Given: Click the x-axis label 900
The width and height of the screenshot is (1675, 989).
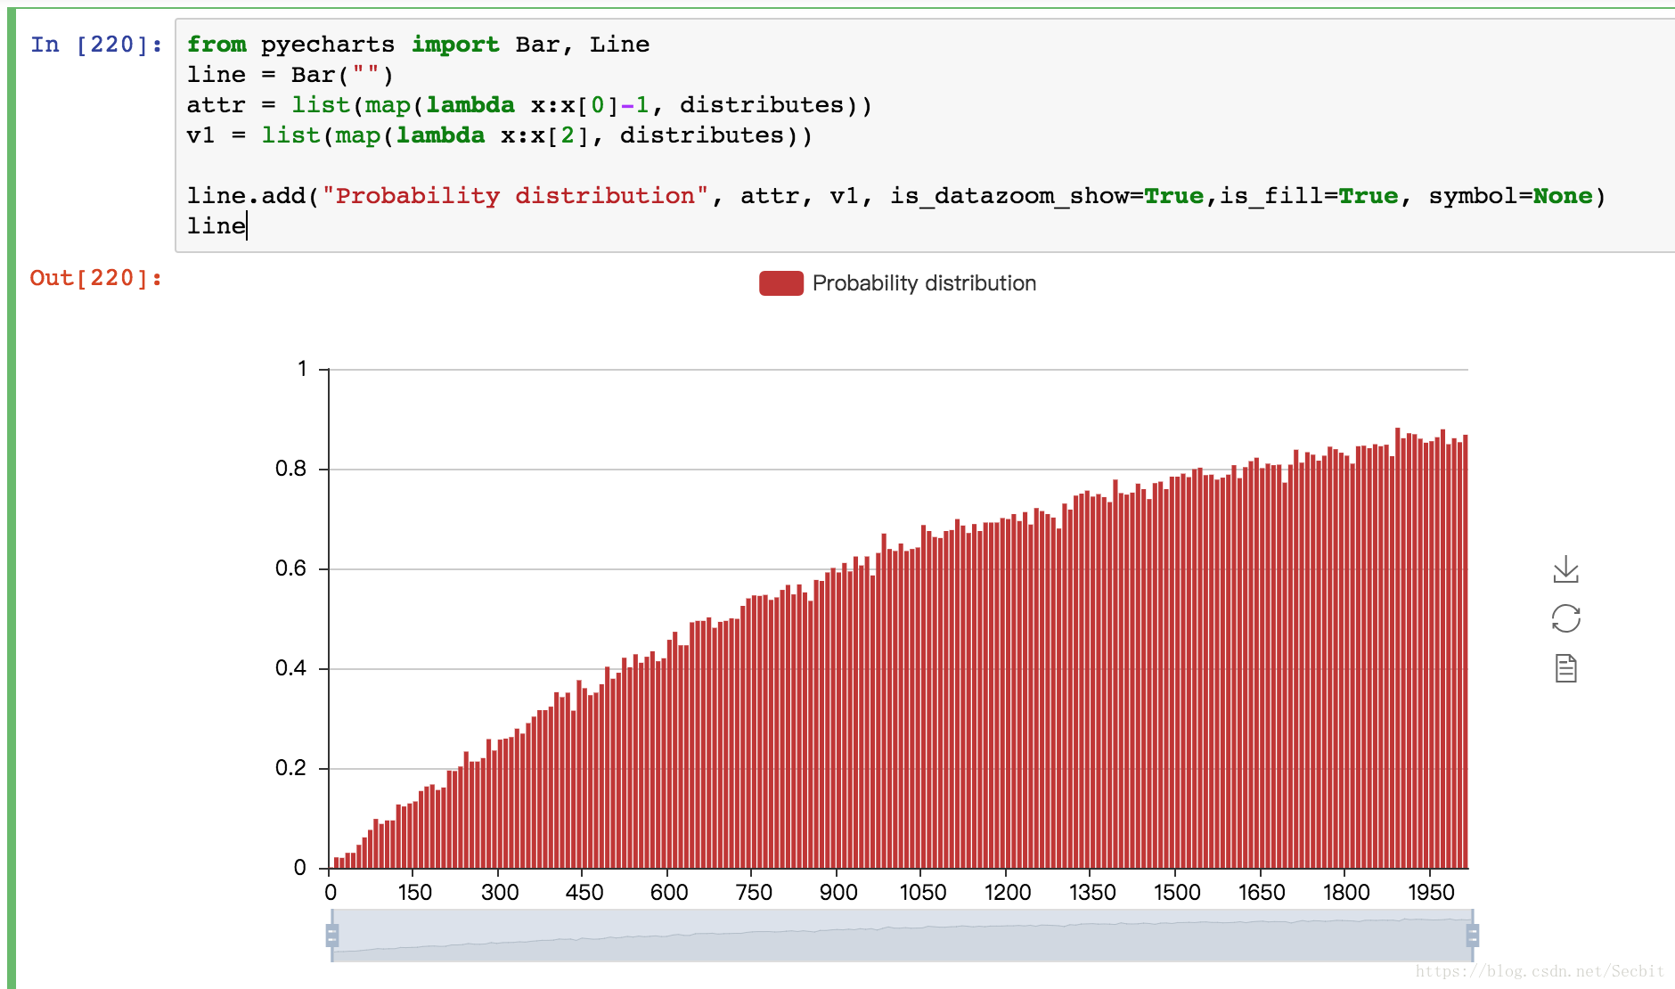Looking at the screenshot, I should tap(837, 892).
